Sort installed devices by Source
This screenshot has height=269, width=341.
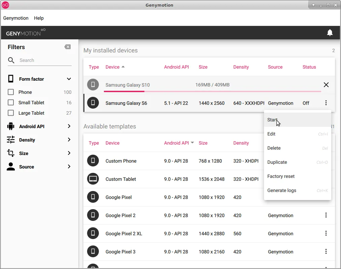tap(275, 67)
